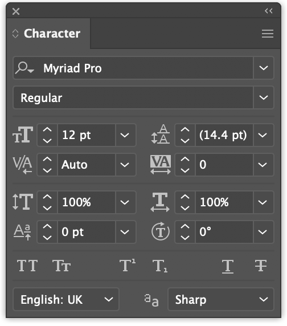Screen dimensions: 287x326
Task: Toggle Strikethrough
Action: [x=261, y=266]
